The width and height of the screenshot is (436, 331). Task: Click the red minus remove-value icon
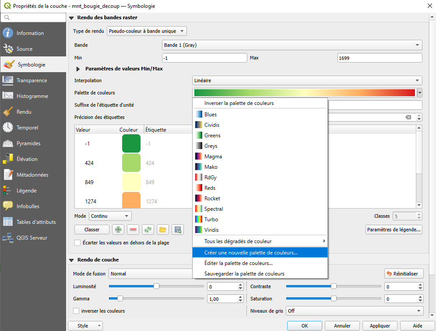(133, 230)
